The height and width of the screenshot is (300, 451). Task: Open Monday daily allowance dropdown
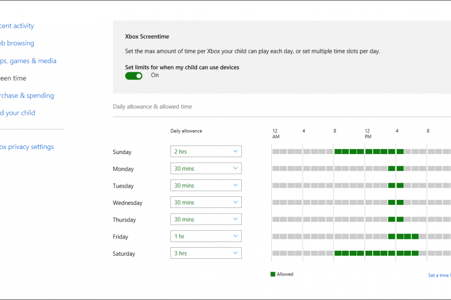206,168
